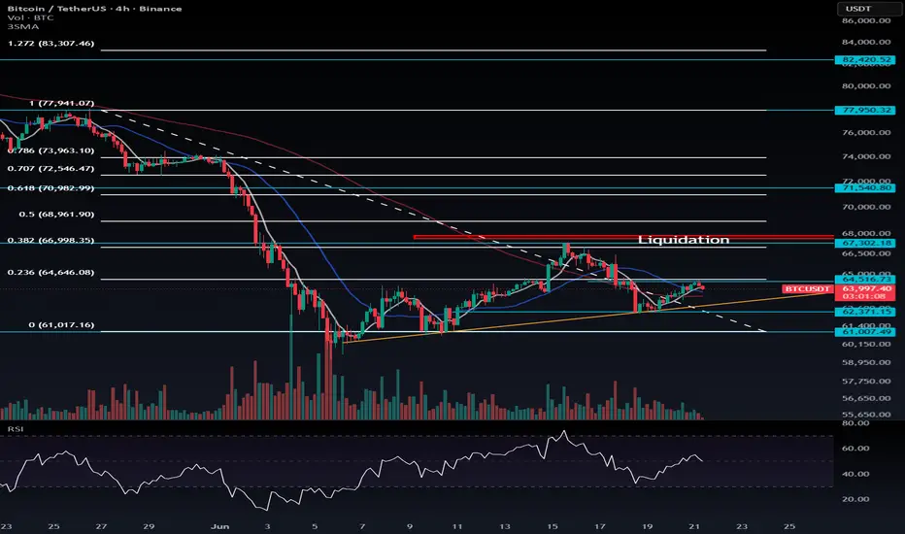Image resolution: width=905 pixels, height=534 pixels.
Task: Click the BTCUSDT last price tag
Action: 808,288
